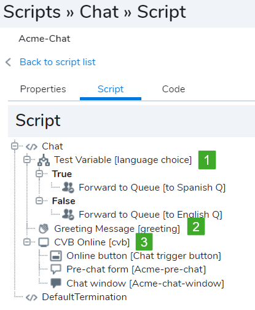
Task: Go back to script list link
Action: click(58, 62)
